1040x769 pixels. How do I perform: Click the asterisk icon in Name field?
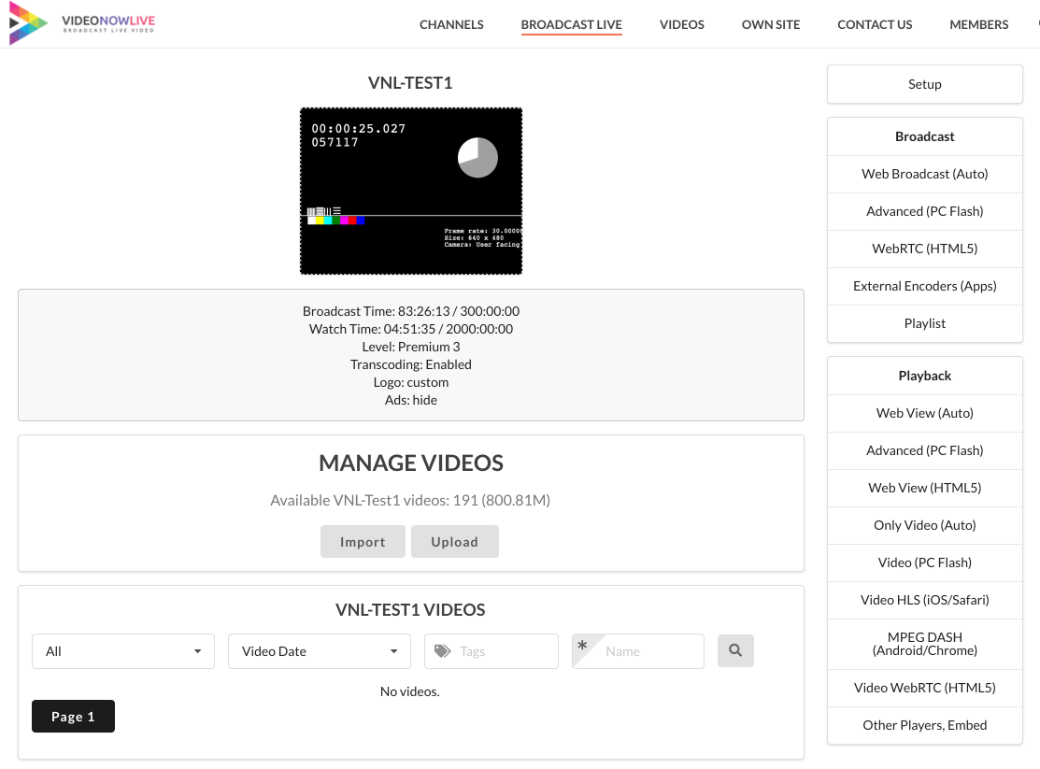tap(582, 645)
